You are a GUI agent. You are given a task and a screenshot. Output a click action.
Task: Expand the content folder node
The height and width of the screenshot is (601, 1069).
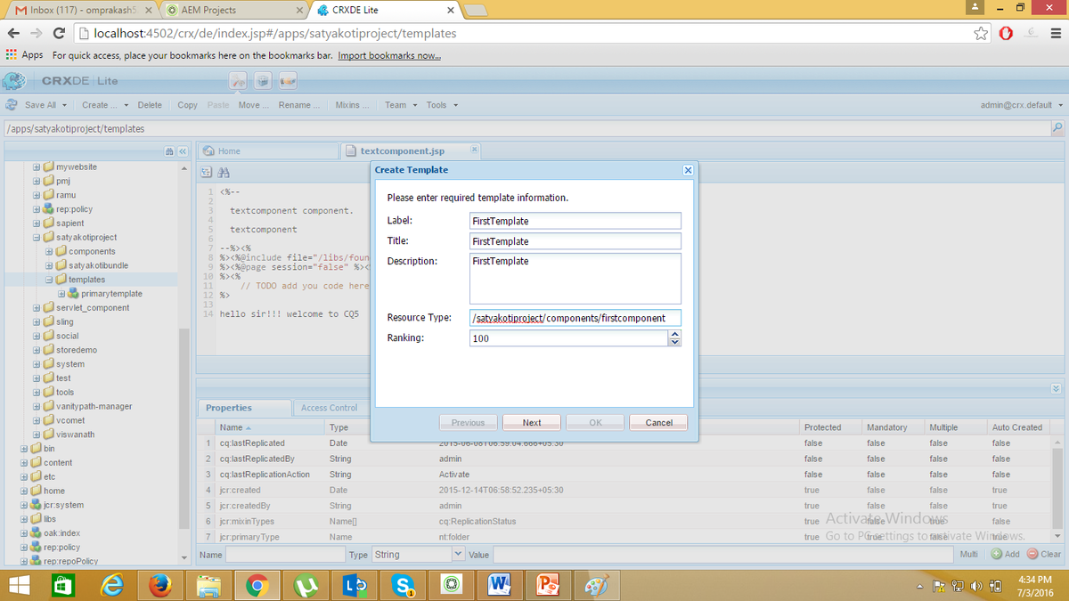click(x=24, y=462)
